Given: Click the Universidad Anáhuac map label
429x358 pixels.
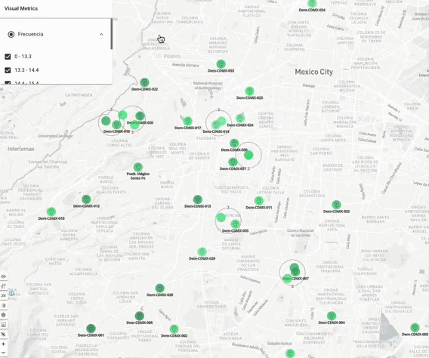Looking at the screenshot, I should pos(55,136).
